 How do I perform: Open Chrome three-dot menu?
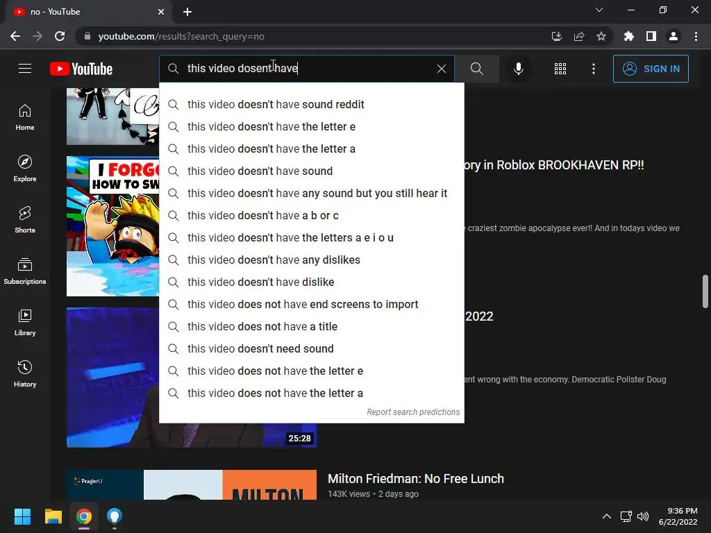(x=696, y=36)
